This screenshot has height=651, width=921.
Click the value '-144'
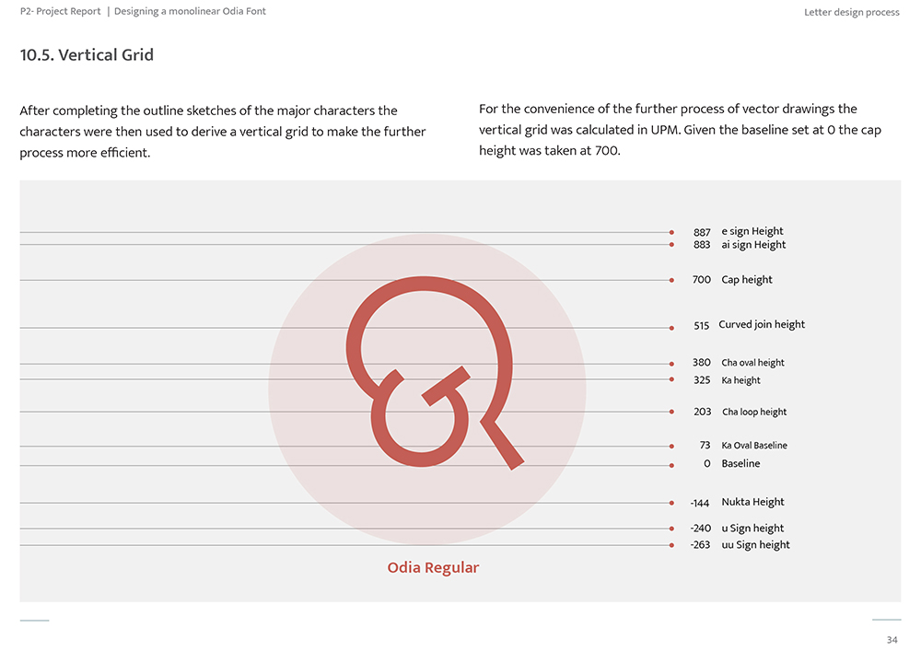[x=700, y=503]
